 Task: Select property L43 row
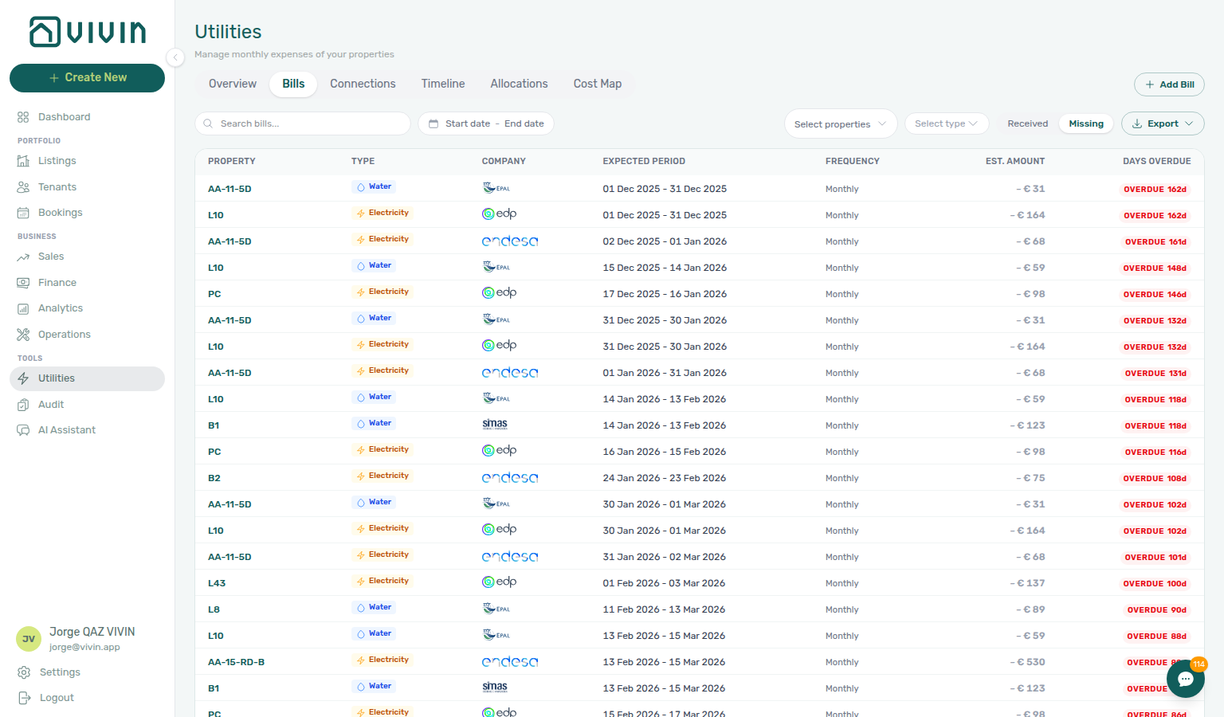[699, 583]
